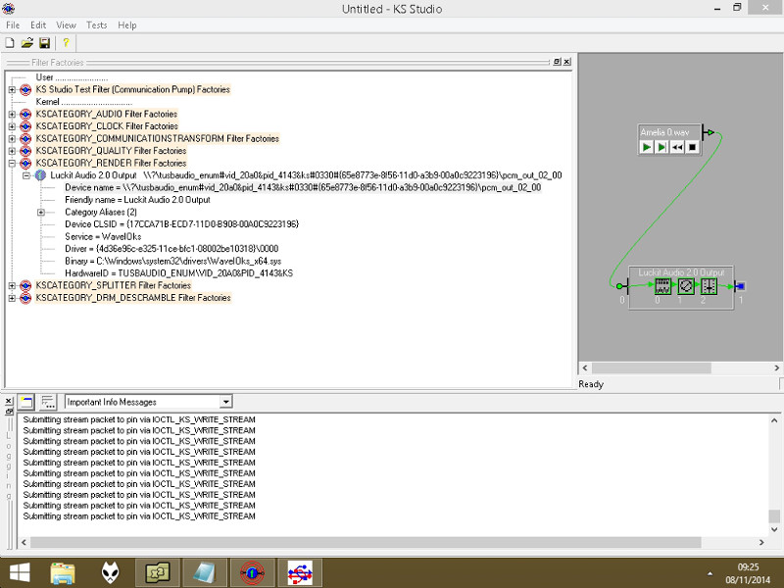Collapse the Luckit Audio 2.0 Output node

coord(26,175)
